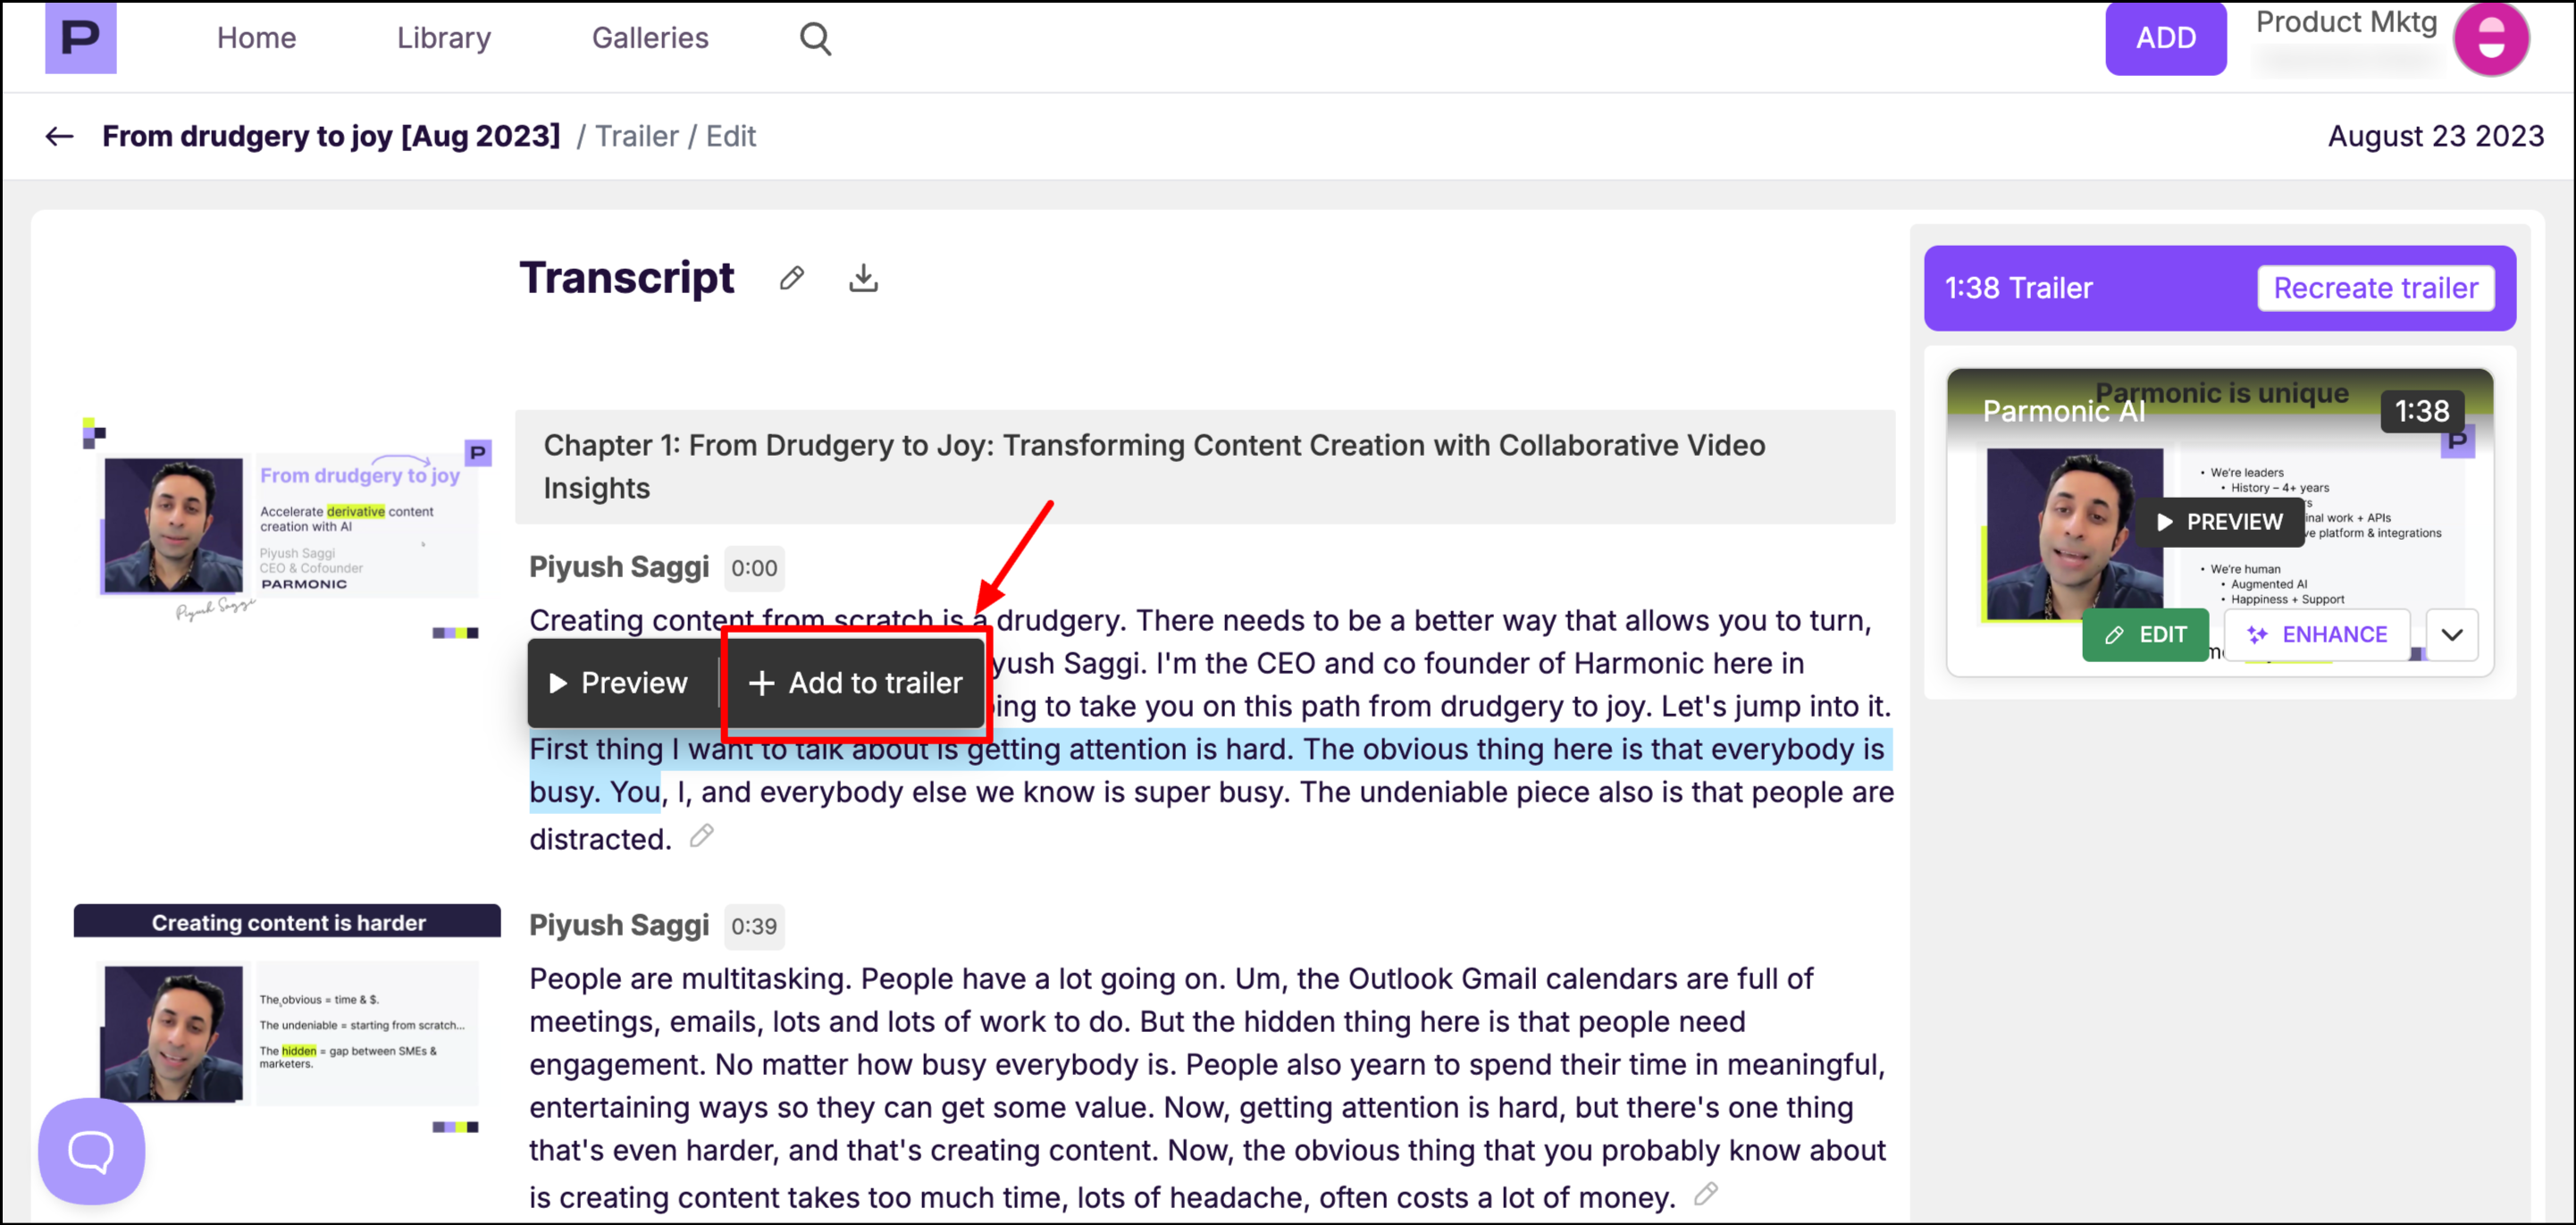This screenshot has width=2576, height=1225.
Task: Click the Parmonic P logo icon
Action: tap(80, 38)
